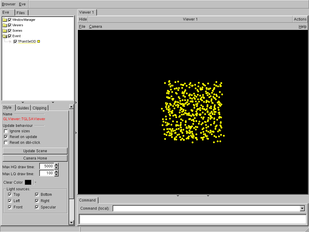Image resolution: width=309 pixels, height=232 pixels.
Task: Switch to the Files tab
Action: [x=21, y=13]
